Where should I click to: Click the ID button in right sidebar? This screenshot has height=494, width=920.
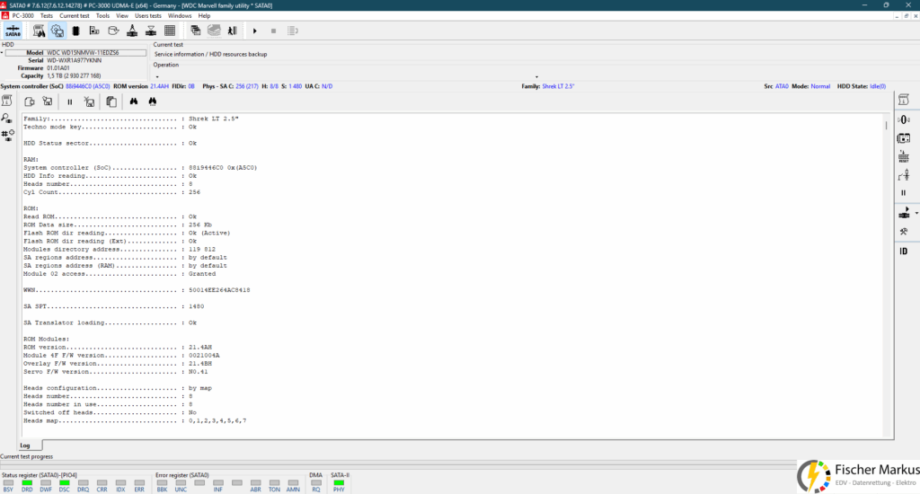[x=904, y=251]
